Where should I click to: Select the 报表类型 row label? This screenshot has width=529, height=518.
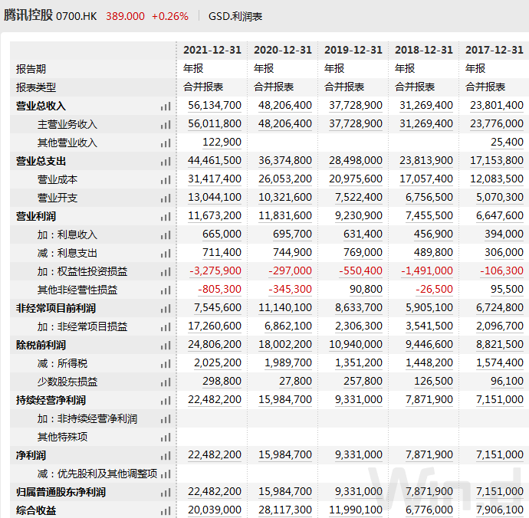coord(36,87)
